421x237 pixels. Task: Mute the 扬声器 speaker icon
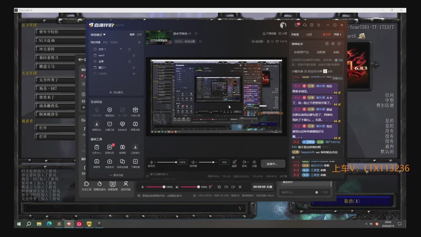tap(193, 162)
